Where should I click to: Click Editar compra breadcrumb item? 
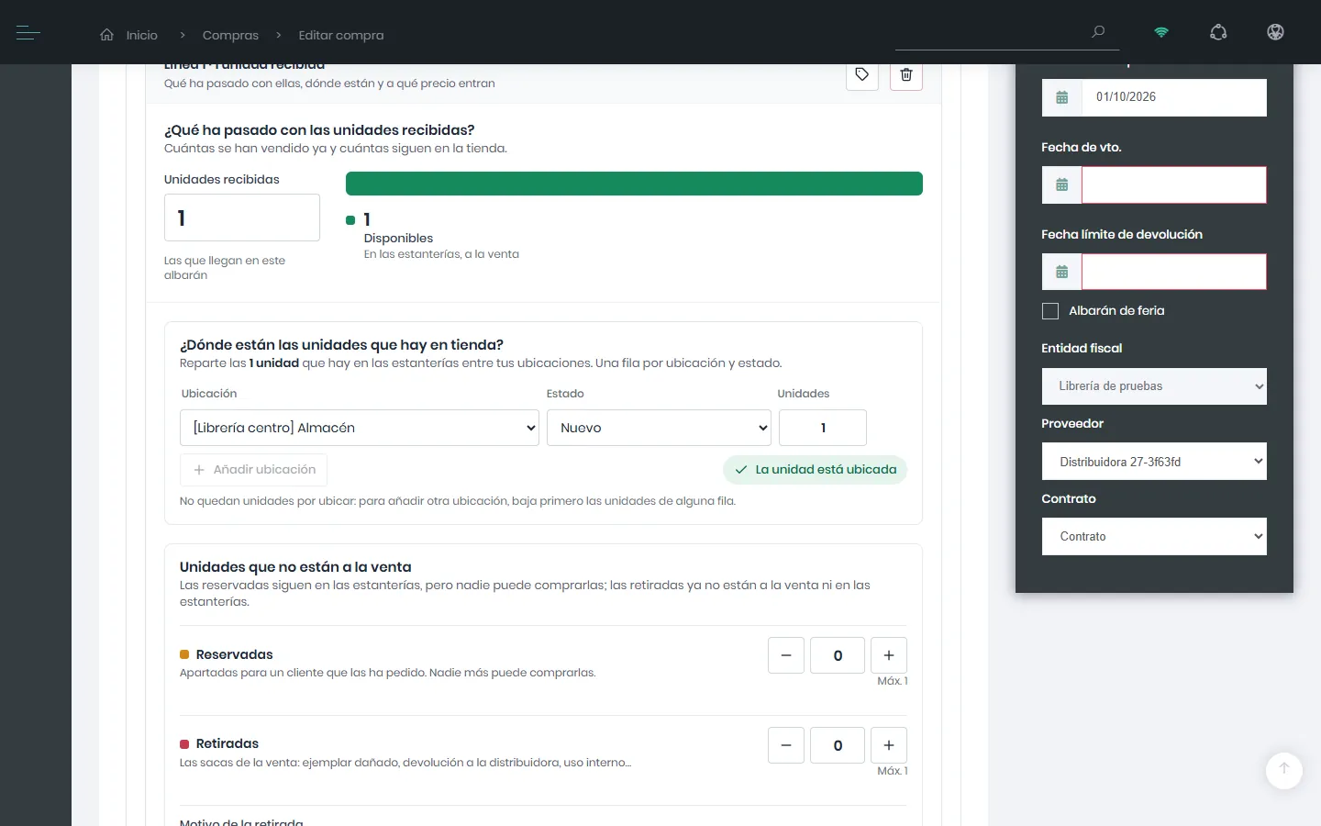coord(341,35)
